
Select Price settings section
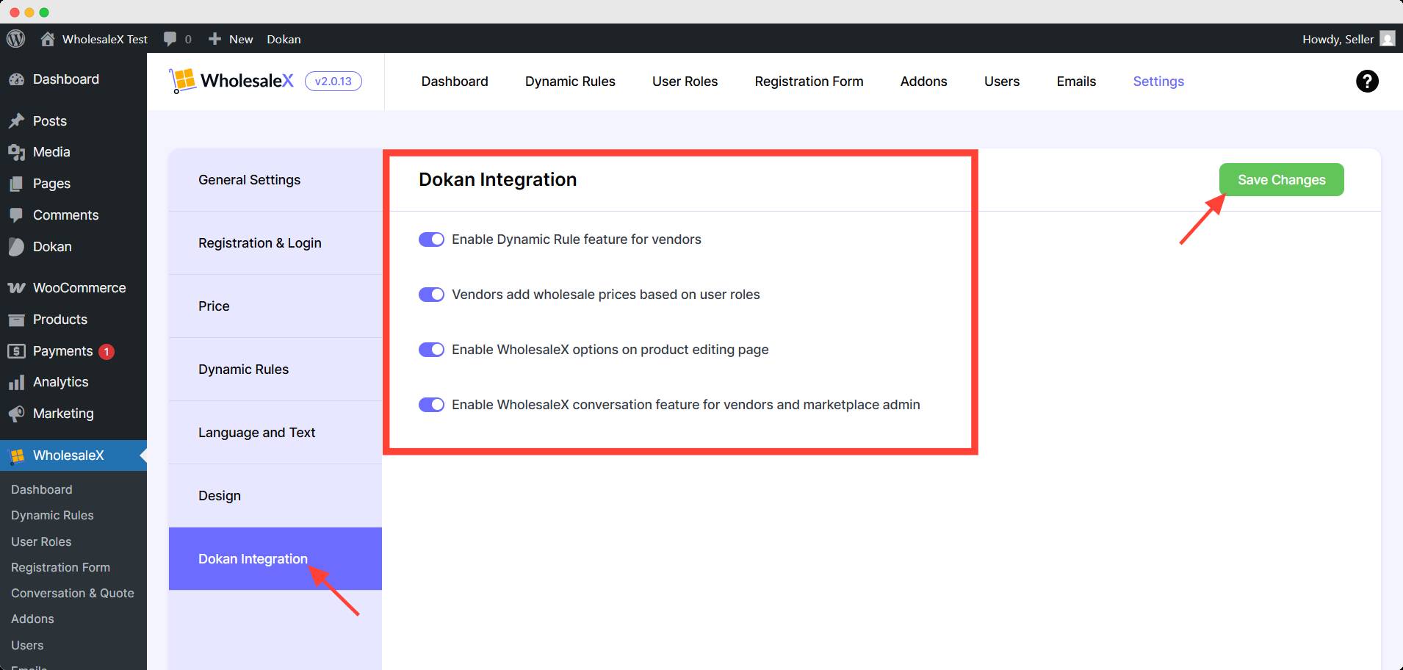[275, 306]
